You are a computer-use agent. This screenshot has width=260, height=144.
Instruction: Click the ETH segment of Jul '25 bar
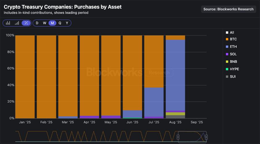154,102
